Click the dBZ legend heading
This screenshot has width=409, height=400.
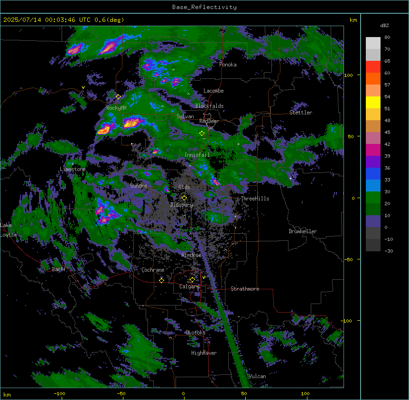[x=384, y=25]
